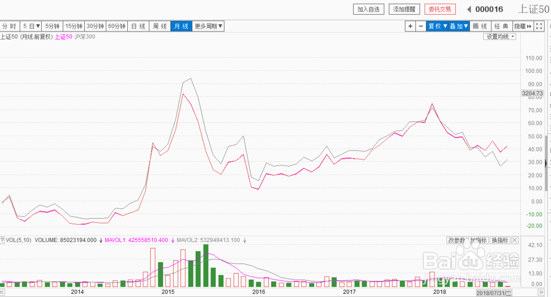The width and height of the screenshot is (551, 297).
Task: Switch to 5分钟 period
Action: tap(52, 26)
